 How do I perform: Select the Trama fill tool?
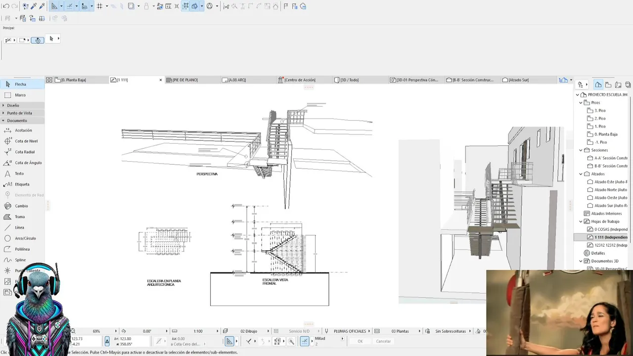tap(22, 217)
